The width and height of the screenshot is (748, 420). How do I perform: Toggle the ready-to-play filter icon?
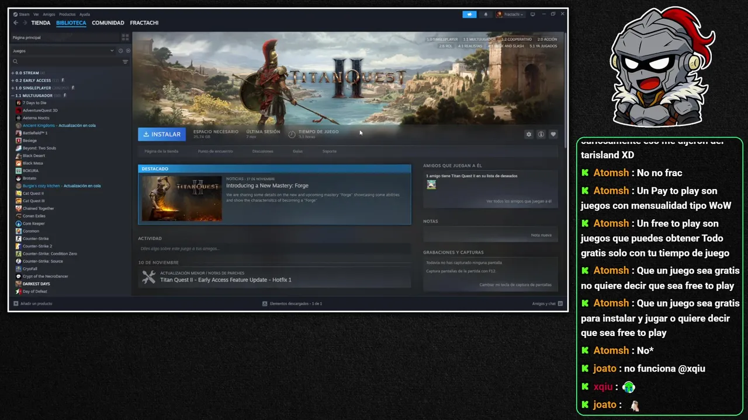pos(128,51)
